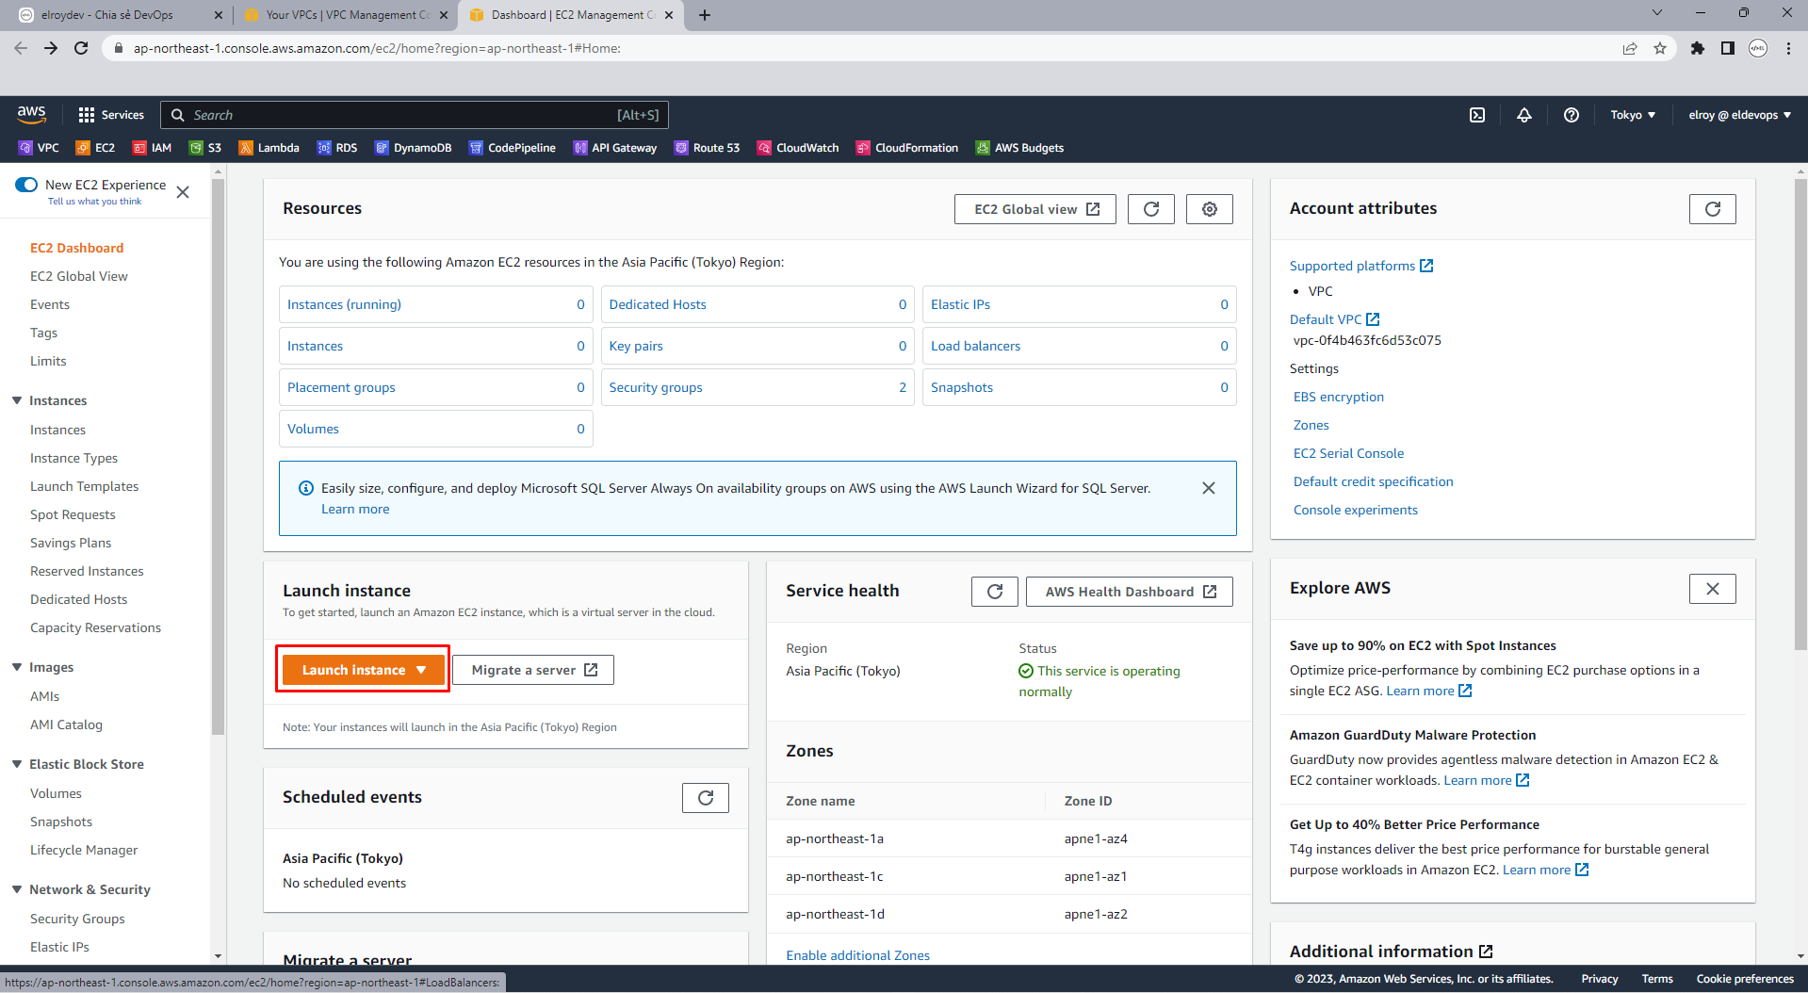Screen dimensions: 1808x993
Task: Reload the browser page
Action: [81, 48]
